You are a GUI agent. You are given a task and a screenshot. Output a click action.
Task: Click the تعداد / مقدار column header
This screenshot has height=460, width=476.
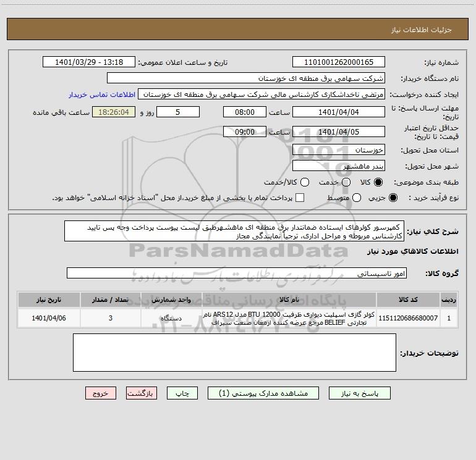pos(111,299)
